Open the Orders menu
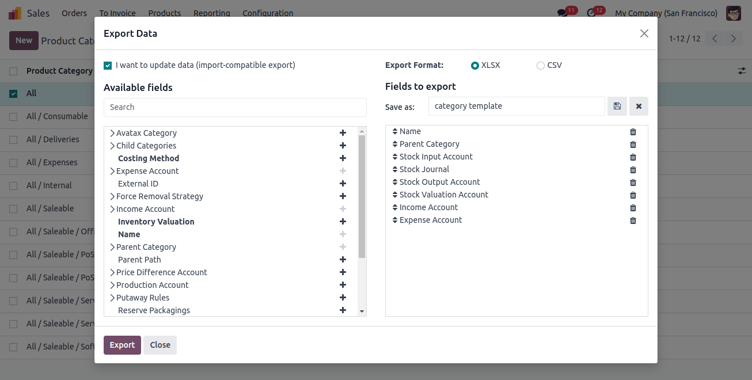This screenshot has width=752, height=380. 74,13
